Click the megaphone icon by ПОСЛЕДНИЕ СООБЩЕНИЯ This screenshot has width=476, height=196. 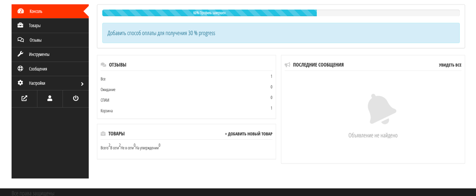coord(288,65)
